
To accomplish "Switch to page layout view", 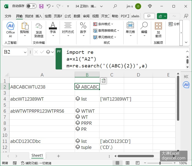I will pyautogui.click(x=128, y=163).
